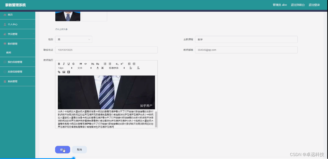Screen dimensions: 328x159
Task: Click 退出登录 in the header
Action: pyautogui.click(x=314, y=5)
